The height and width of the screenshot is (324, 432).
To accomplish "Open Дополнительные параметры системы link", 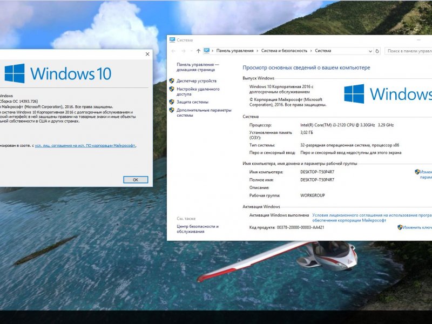I will 204,113.
